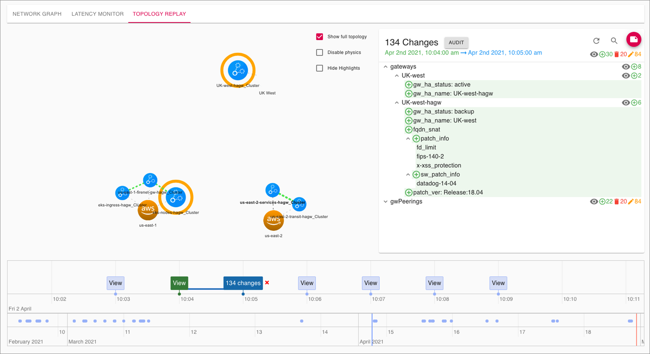Click the red round note button
This screenshot has height=354, width=650.
click(633, 39)
